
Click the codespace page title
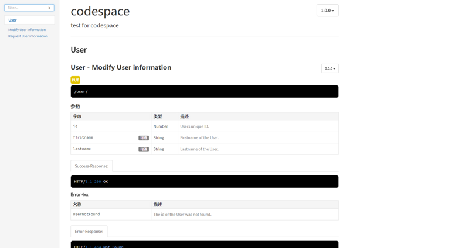pos(100,11)
